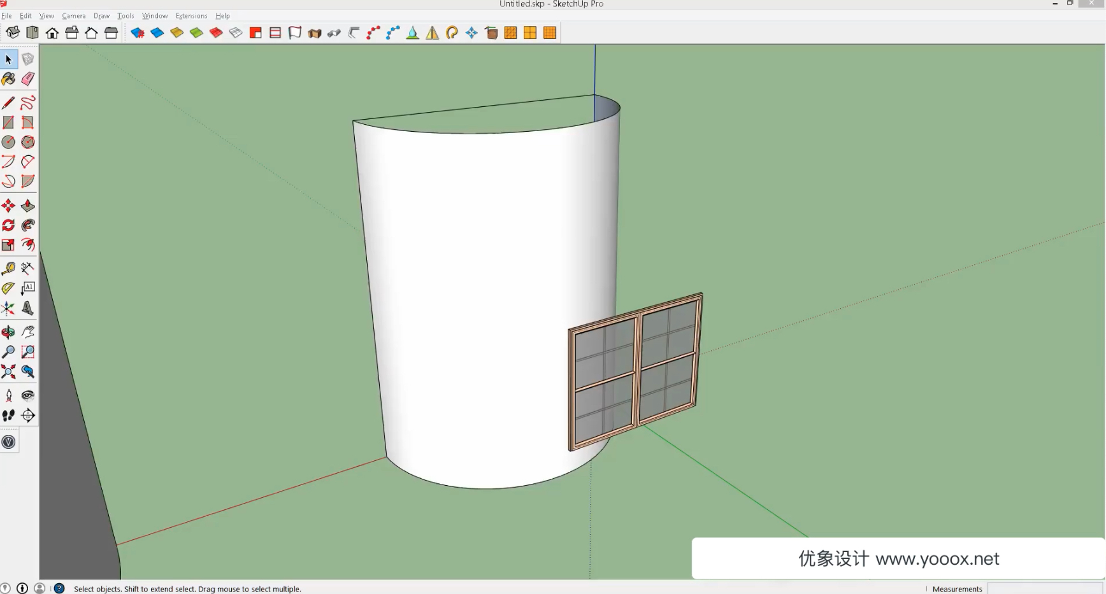The image size is (1106, 594).
Task: Select the Paint Bucket tool
Action: pos(8,79)
